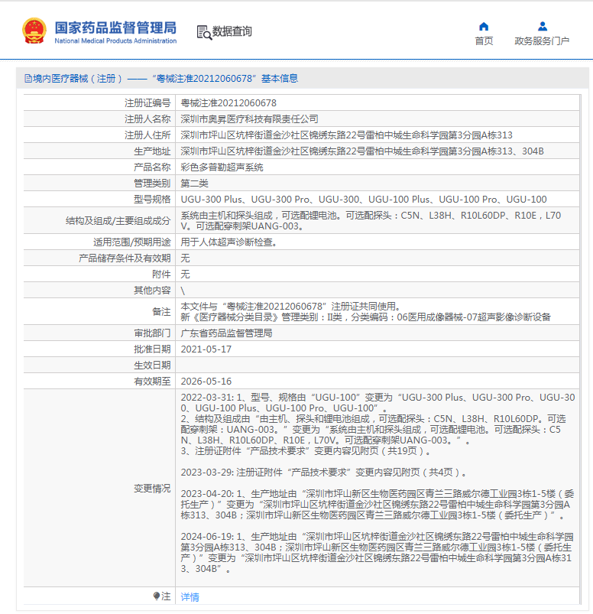Click 国家药品监督管理局 title
Image resolution: width=593 pixels, height=614 pixels.
tap(115, 28)
